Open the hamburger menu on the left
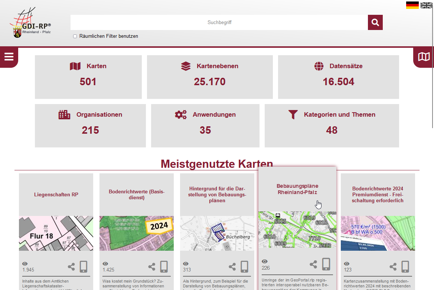Image resolution: width=434 pixels, height=290 pixels. click(x=9, y=57)
